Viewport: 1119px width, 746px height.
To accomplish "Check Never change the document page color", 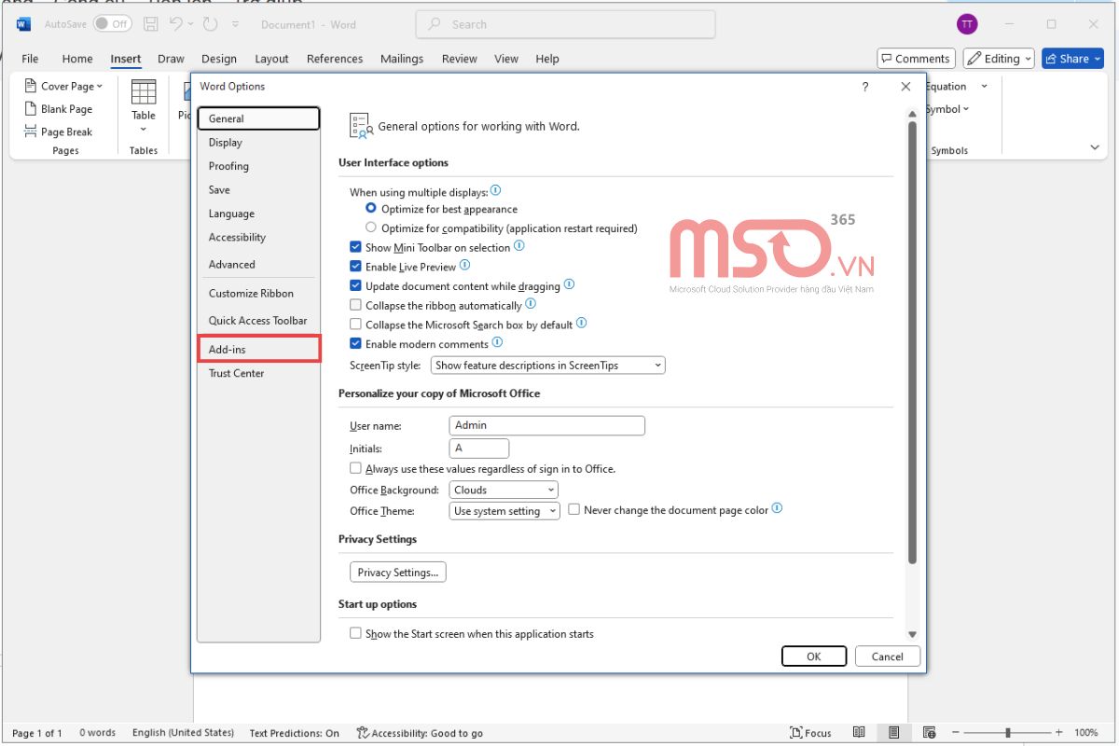I will (x=573, y=510).
